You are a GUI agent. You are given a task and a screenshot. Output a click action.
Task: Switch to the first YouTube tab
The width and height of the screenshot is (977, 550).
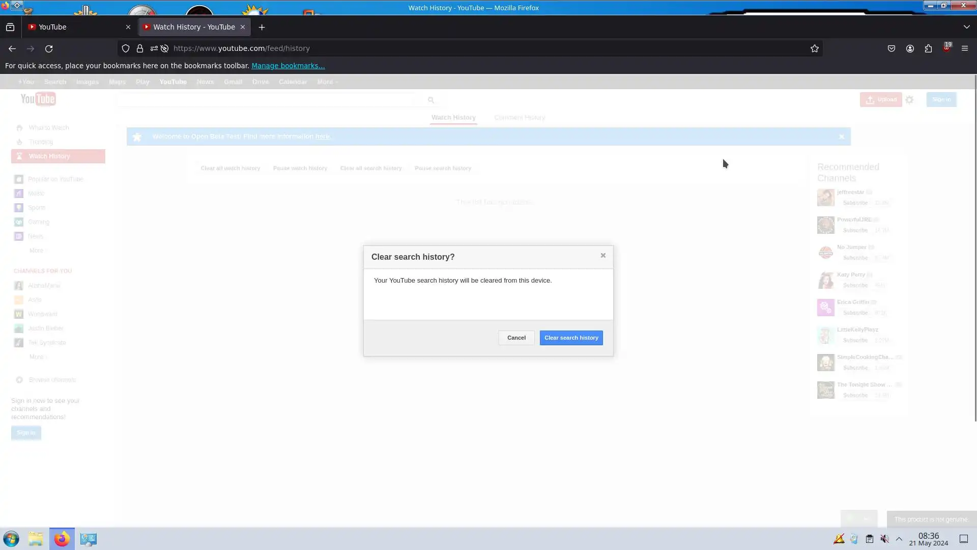click(x=76, y=27)
